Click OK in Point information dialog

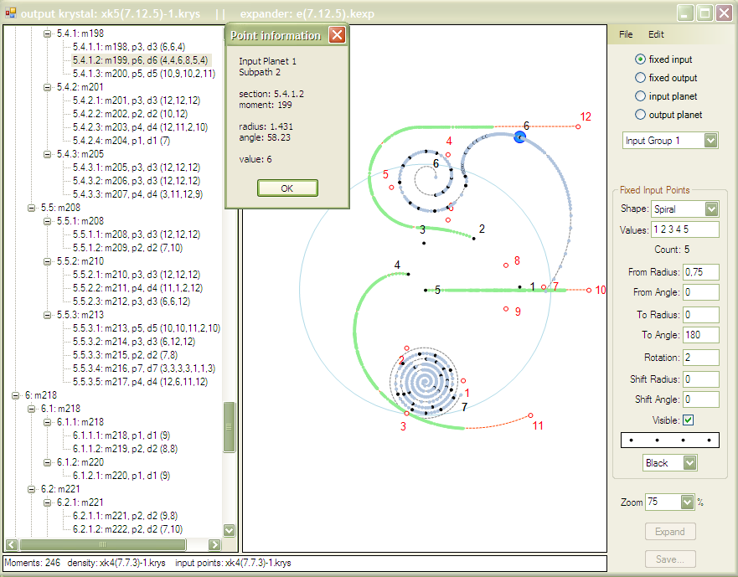click(x=287, y=188)
